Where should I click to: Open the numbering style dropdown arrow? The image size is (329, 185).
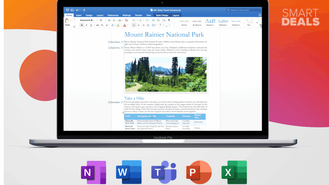pyautogui.click(x=144, y=20)
